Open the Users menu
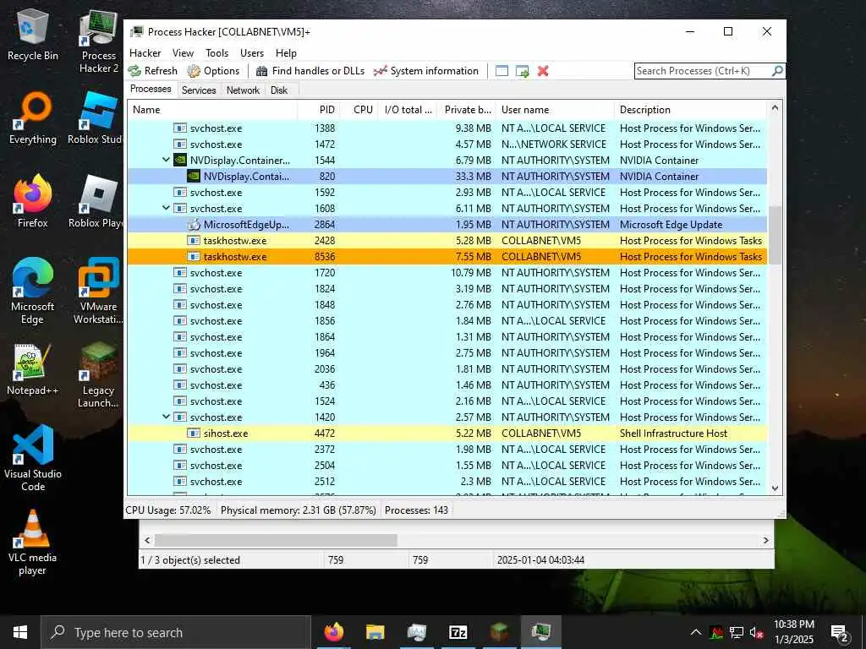The image size is (866, 649). pyautogui.click(x=252, y=53)
